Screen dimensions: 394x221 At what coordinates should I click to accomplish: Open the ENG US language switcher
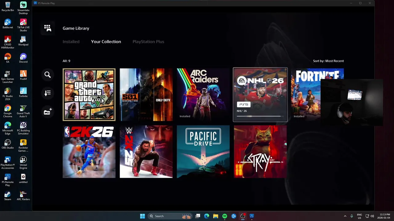360,216
